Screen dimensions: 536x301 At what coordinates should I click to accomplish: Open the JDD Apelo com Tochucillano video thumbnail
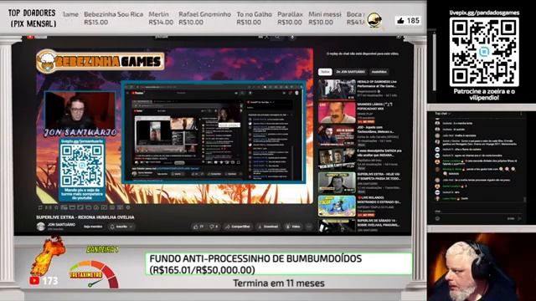coord(337,135)
